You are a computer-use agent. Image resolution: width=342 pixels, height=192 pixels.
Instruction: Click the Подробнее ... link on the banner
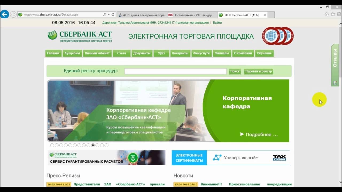click(x=259, y=134)
